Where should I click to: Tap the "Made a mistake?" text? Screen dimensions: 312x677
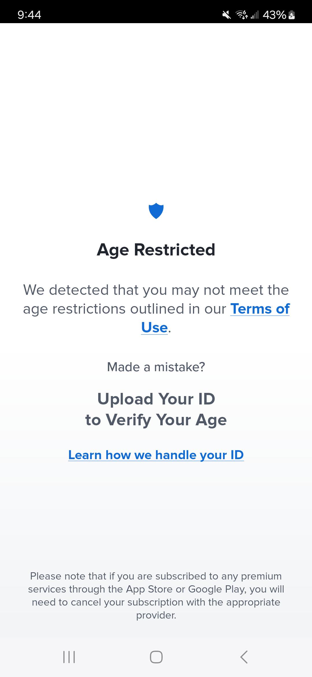pyautogui.click(x=156, y=367)
